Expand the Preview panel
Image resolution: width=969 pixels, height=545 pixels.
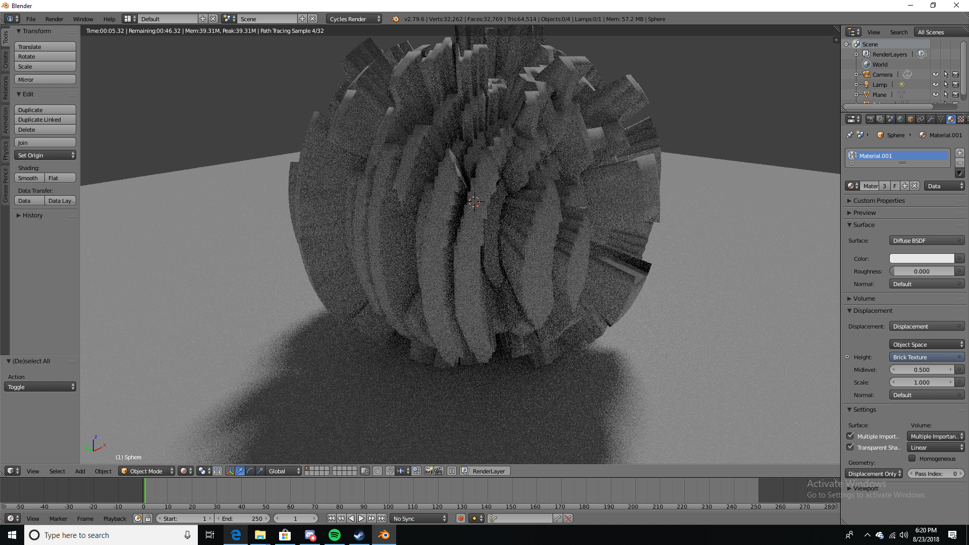coord(864,212)
